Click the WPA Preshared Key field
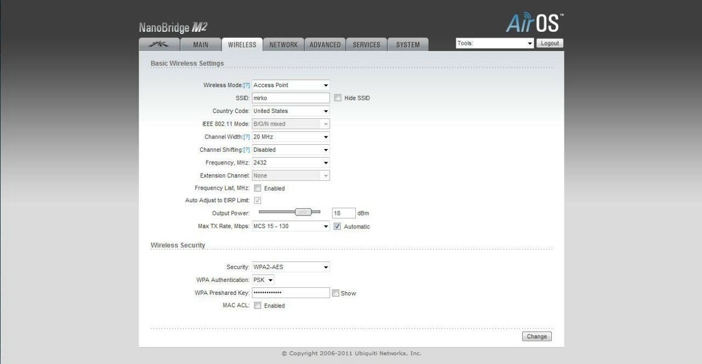702x364 pixels. (x=291, y=293)
